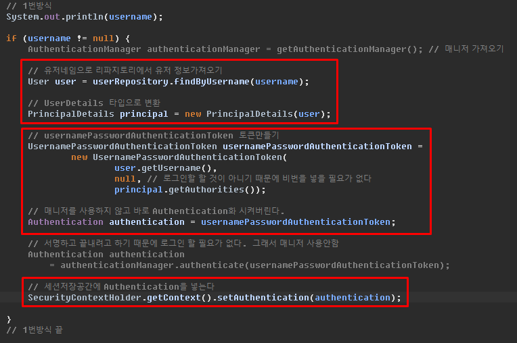Click the closing brace of the if block

click(9, 319)
